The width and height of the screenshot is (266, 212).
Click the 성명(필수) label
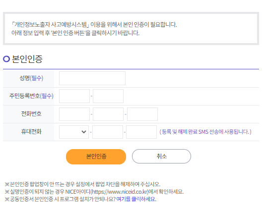(x=31, y=78)
